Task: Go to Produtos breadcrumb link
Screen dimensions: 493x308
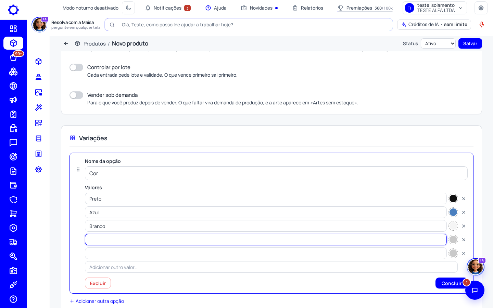Action: [94, 43]
